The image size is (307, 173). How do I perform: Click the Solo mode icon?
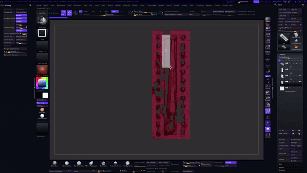[267, 129]
